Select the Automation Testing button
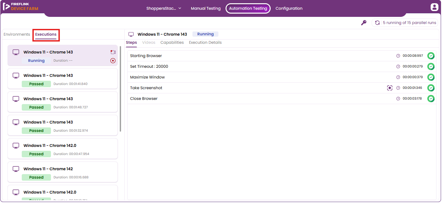The image size is (442, 203). [x=248, y=8]
